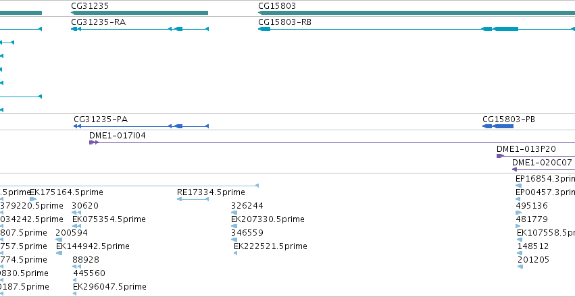575x297 pixels.
Task: Select feature 445560 label
Action: point(89,273)
